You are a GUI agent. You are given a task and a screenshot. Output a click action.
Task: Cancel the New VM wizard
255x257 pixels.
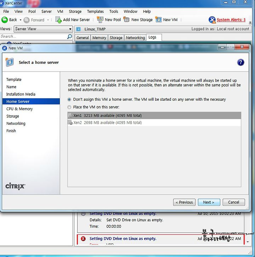[234, 202]
